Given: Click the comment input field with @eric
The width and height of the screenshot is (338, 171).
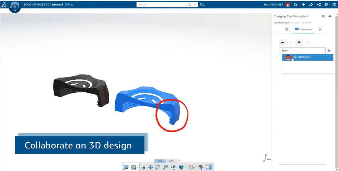Looking at the screenshot, I should pos(302,51).
